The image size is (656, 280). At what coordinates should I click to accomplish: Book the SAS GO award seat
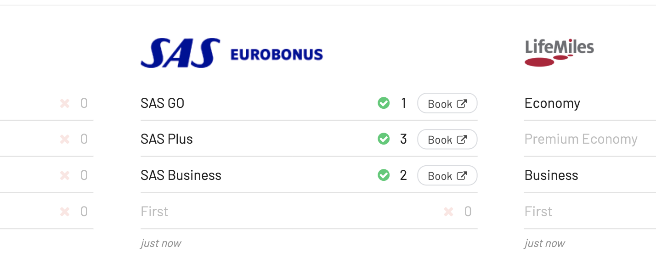(447, 103)
